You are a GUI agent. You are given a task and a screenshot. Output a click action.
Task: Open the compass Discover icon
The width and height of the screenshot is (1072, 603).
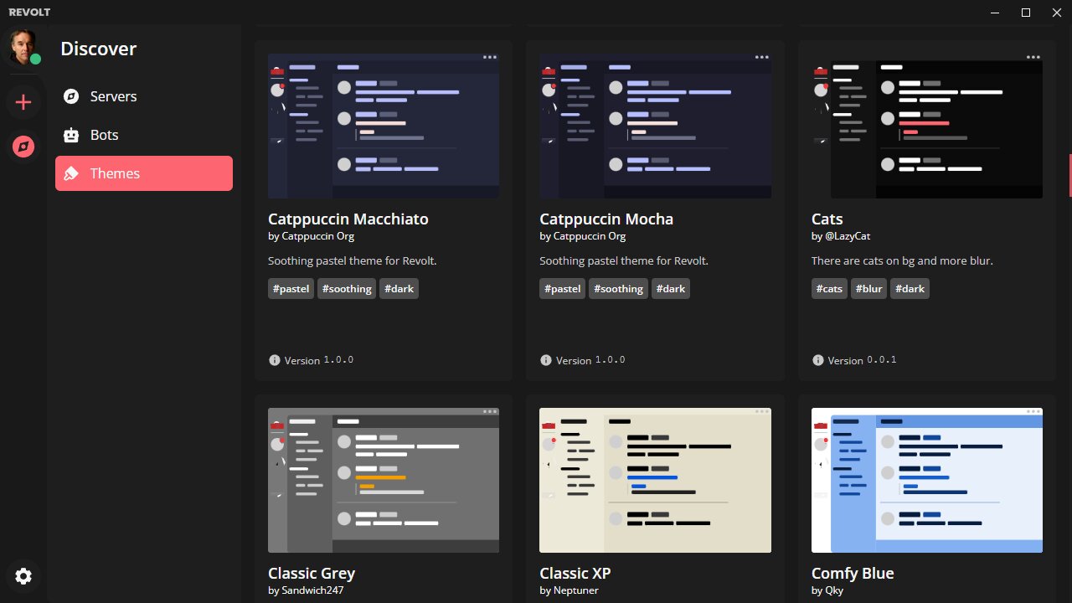[23, 147]
